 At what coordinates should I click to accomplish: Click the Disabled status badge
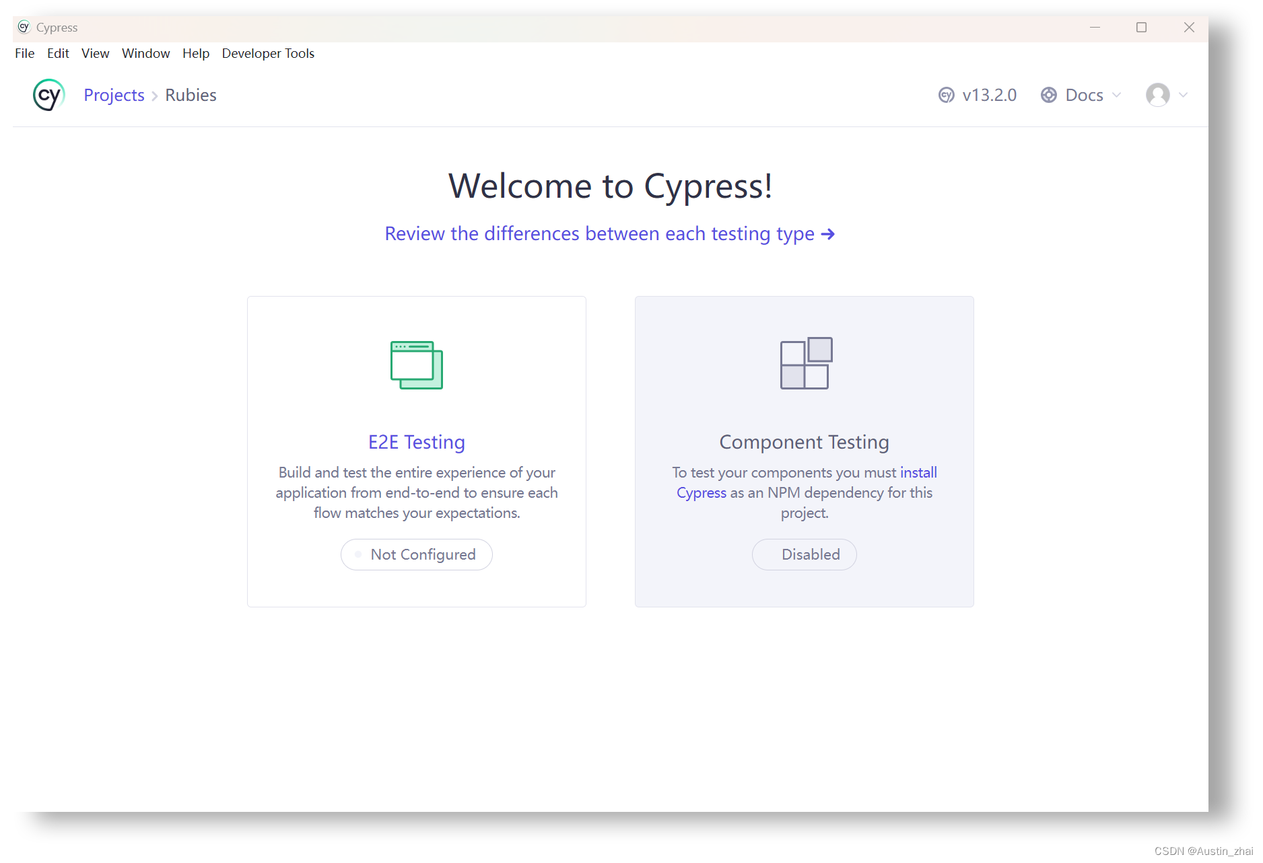(805, 554)
